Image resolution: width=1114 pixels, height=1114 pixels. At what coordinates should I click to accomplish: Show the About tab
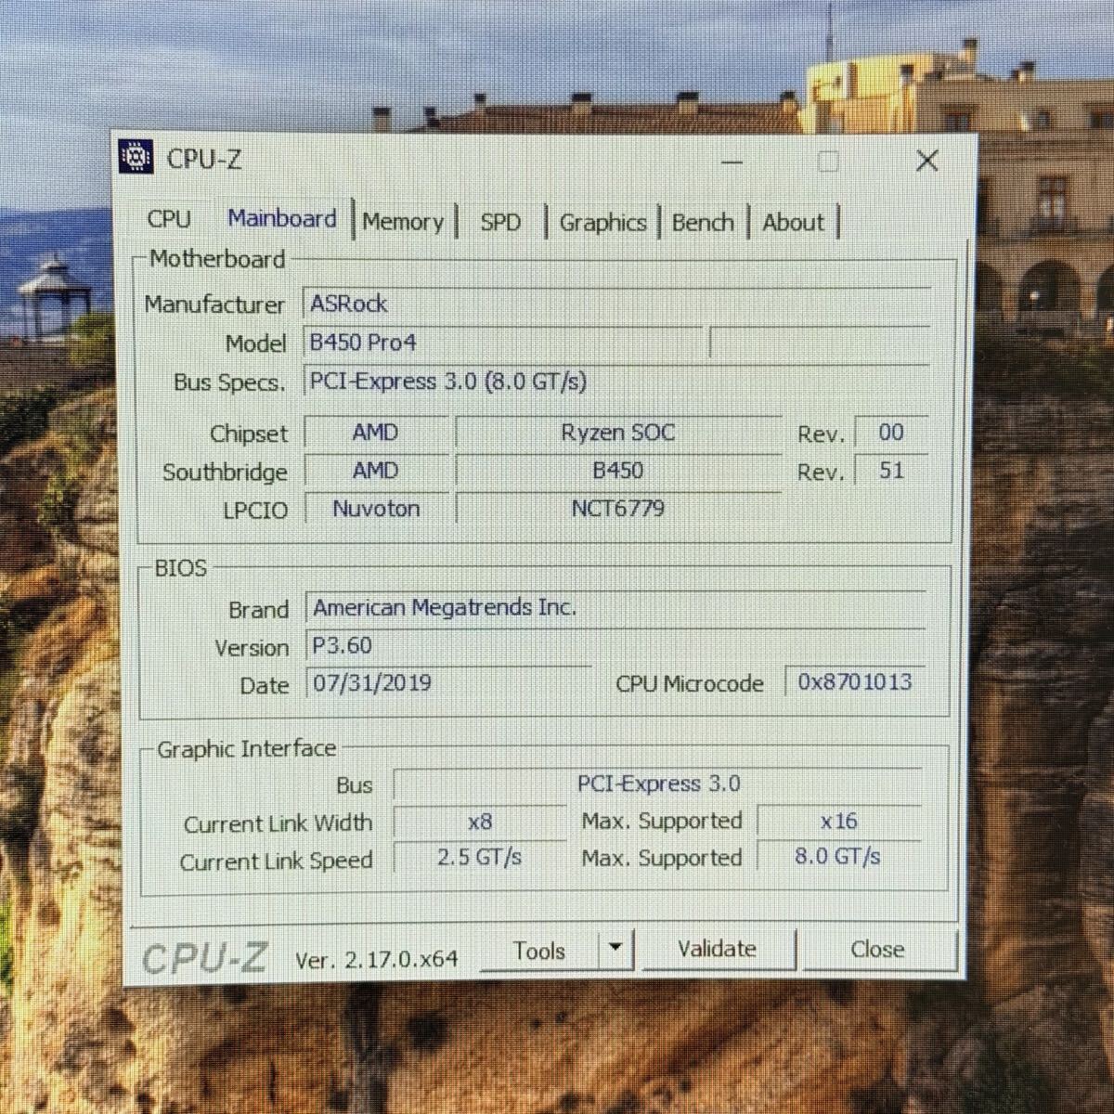[x=794, y=223]
